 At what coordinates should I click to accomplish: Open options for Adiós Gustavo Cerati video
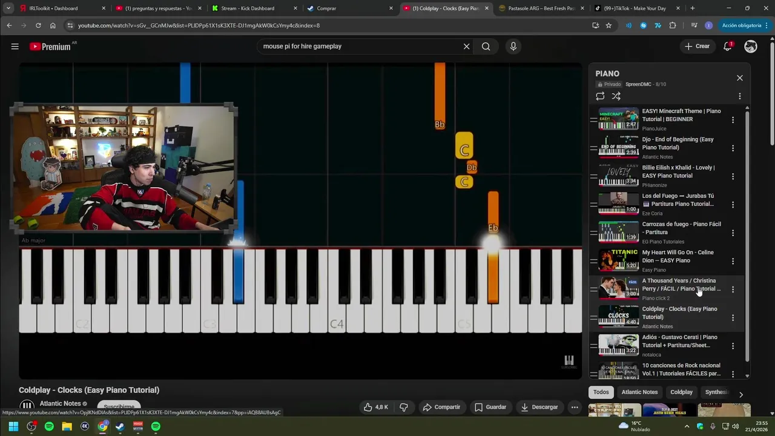(733, 346)
